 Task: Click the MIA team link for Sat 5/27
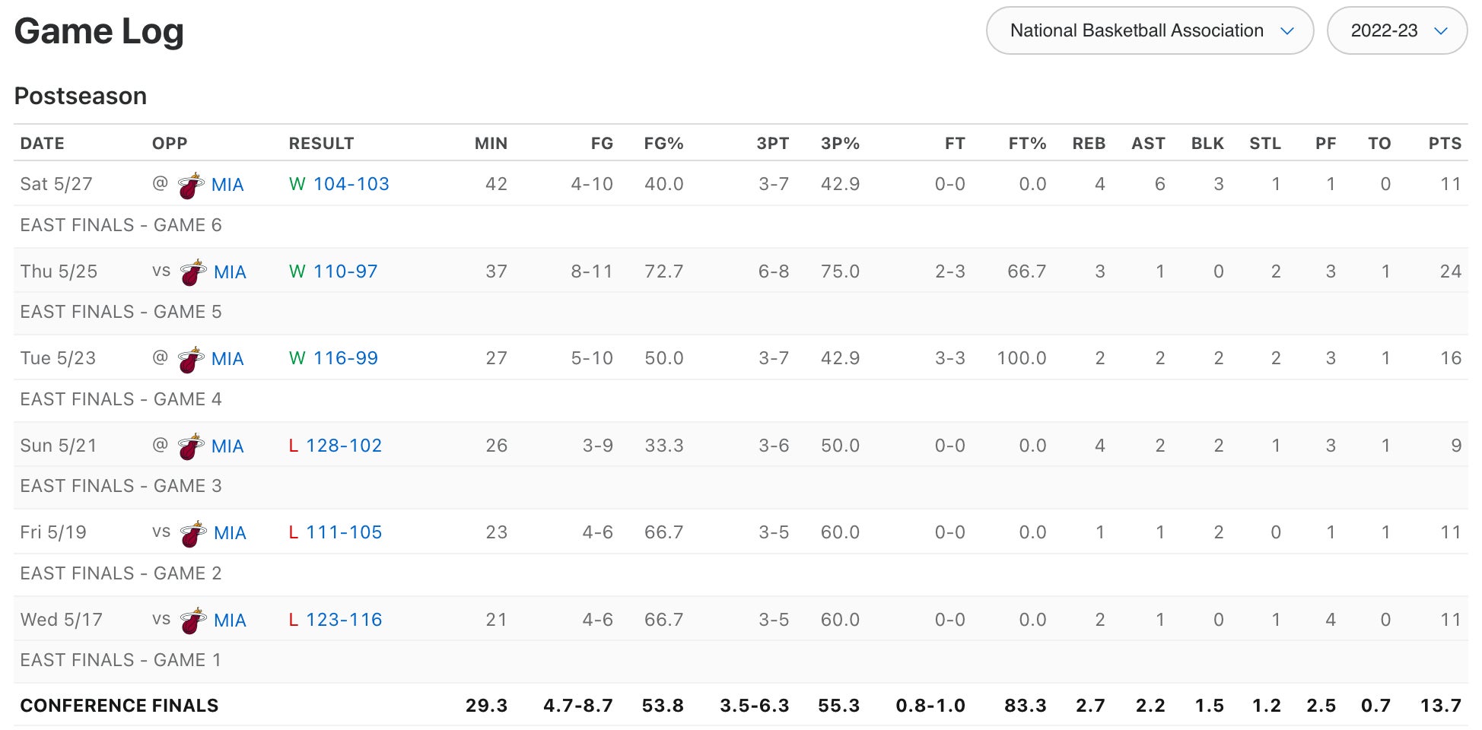coord(227,185)
